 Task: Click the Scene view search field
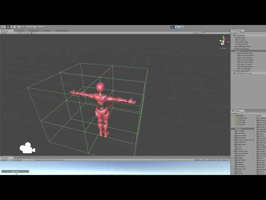[215, 33]
